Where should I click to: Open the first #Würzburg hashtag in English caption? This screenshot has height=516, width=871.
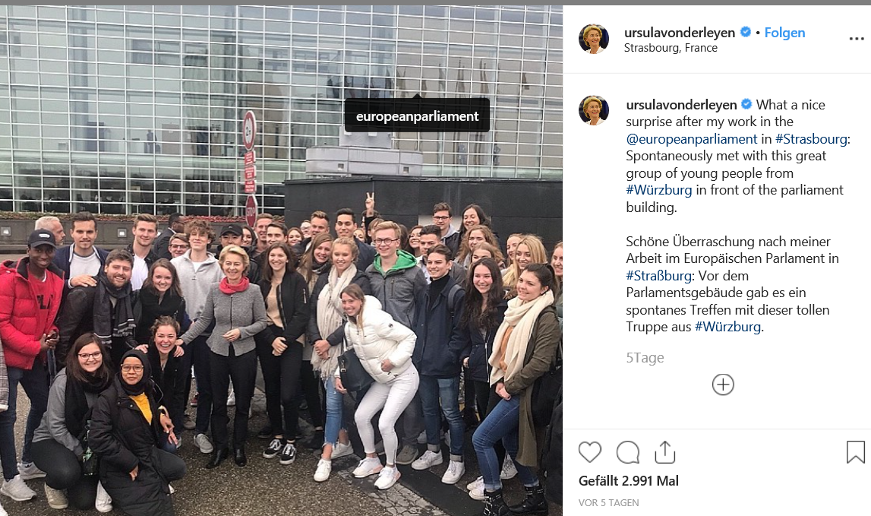coord(659,190)
